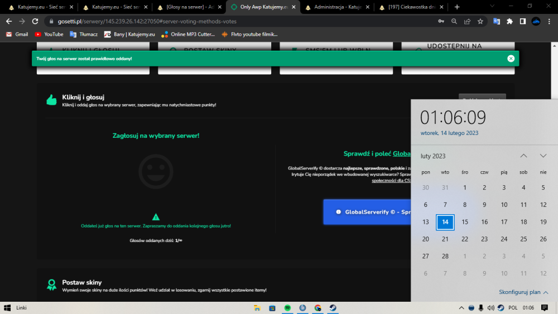This screenshot has width=558, height=314.
Task: Click the Postaw skiny ribbon icon
Action: coord(51,285)
